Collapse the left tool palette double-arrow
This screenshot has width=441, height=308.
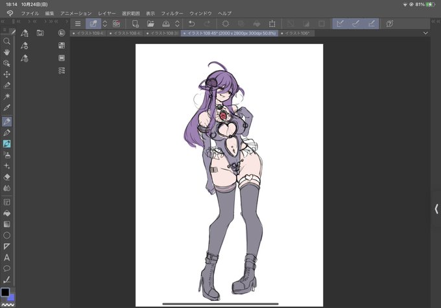click(x=3, y=21)
